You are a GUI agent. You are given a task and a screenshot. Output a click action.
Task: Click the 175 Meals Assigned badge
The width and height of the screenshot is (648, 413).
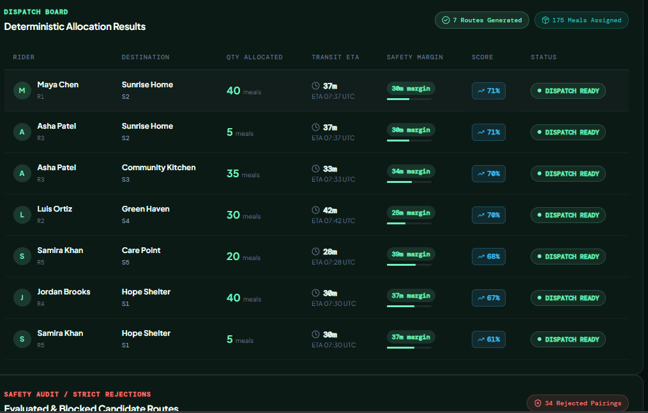coord(582,20)
